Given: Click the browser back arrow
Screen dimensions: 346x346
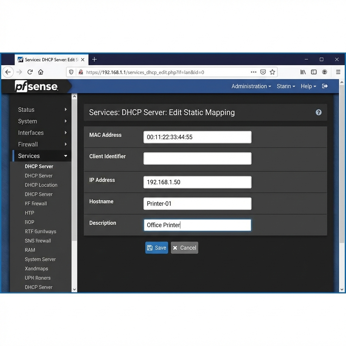Looking at the screenshot, I should [x=8, y=72].
